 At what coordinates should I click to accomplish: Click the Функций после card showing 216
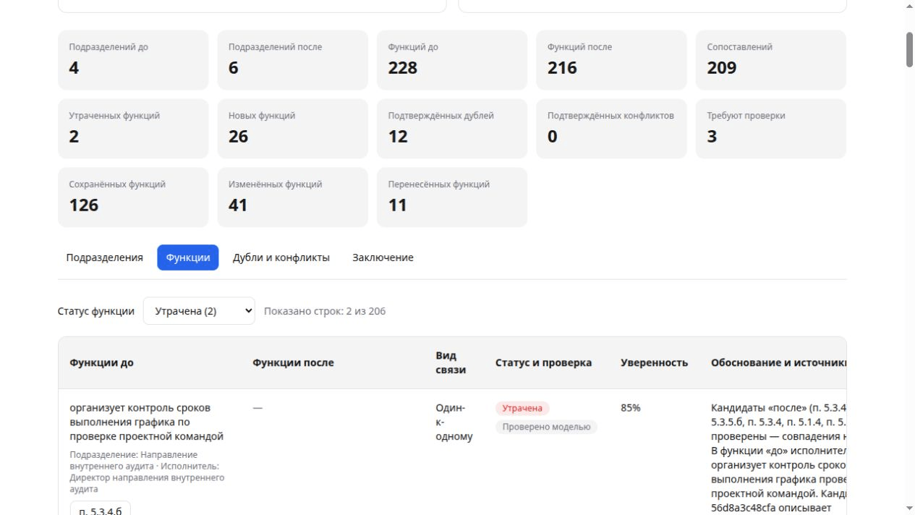[x=611, y=60]
